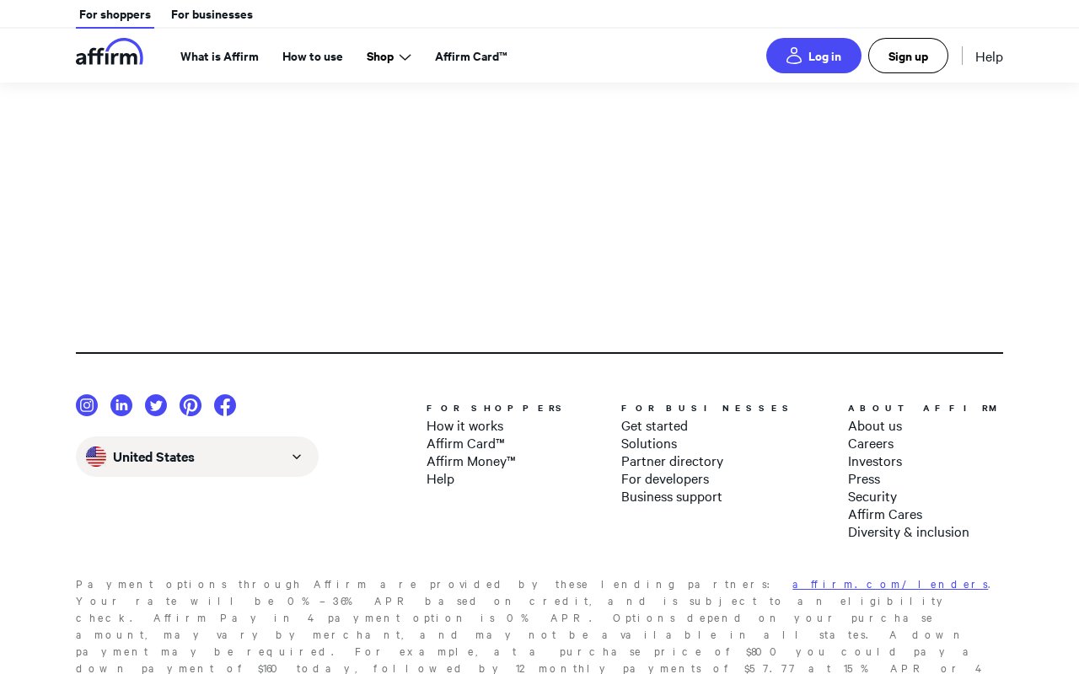
Task: Open Security footer link
Action: pos(872,496)
